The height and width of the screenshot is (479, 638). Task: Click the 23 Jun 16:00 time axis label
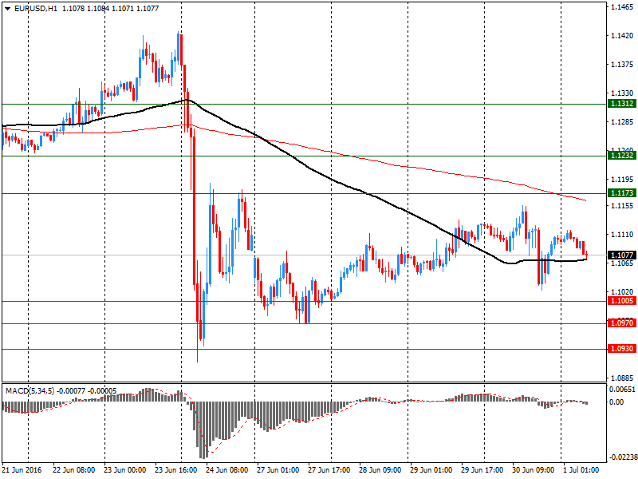(x=175, y=470)
